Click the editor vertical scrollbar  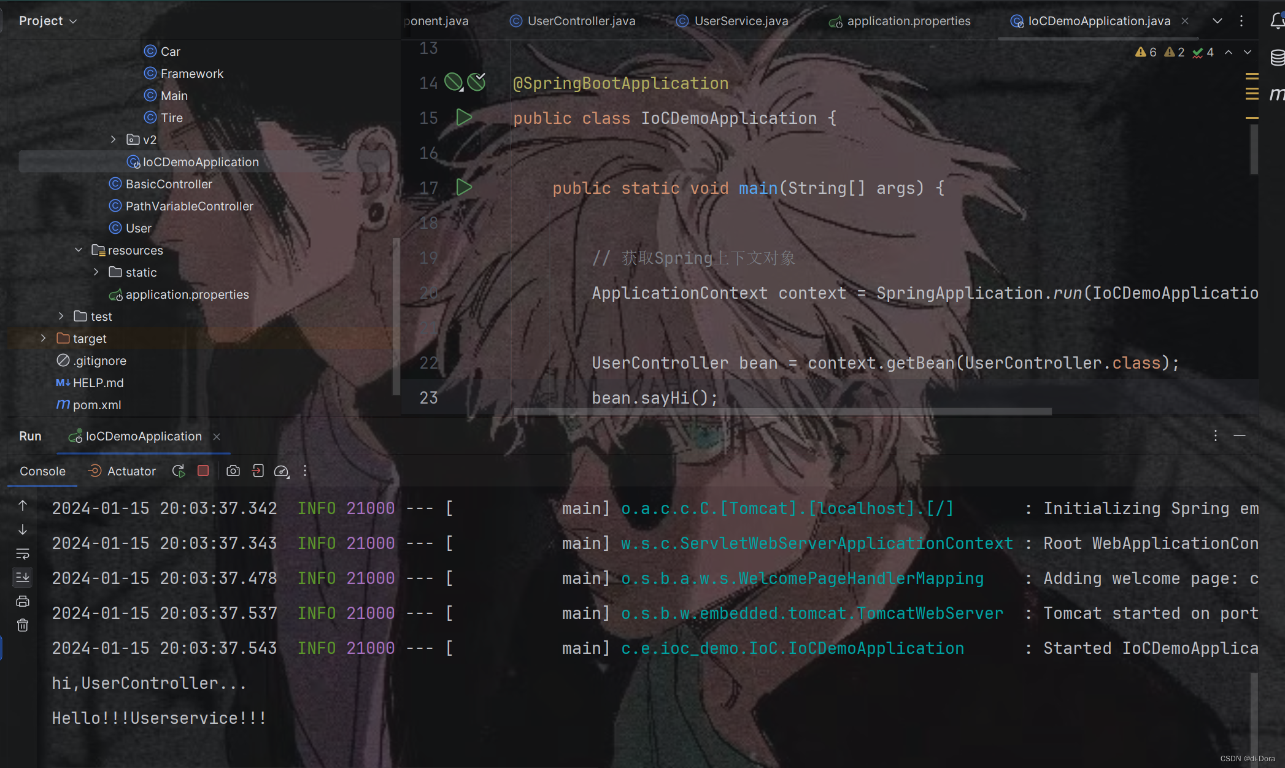(1254, 149)
